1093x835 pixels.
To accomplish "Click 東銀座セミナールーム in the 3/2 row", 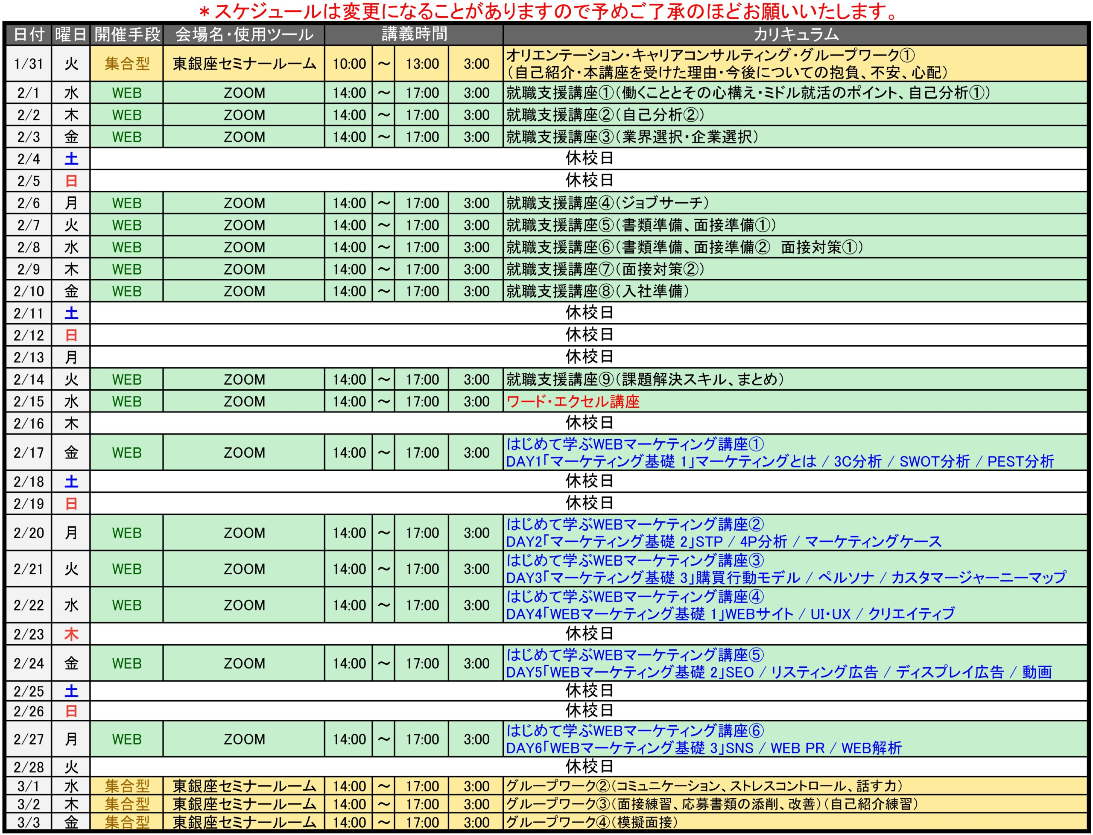I will [244, 804].
